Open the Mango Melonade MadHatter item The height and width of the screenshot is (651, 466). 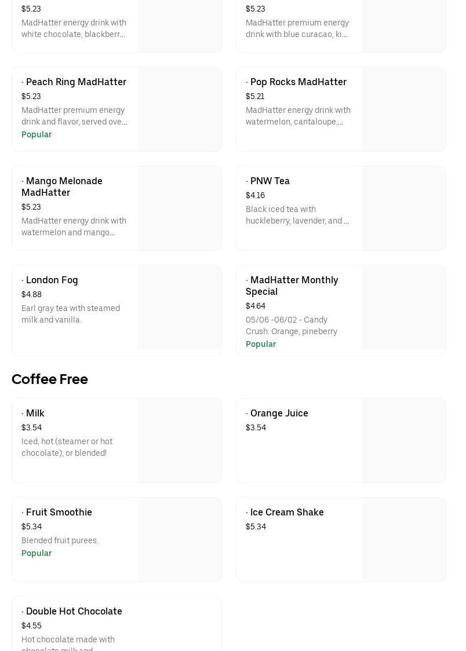tap(62, 186)
